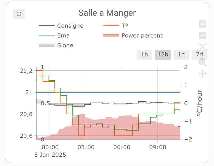214x166 pixels.
Task: Click the refresh icon beside the title
Action: [19, 14]
